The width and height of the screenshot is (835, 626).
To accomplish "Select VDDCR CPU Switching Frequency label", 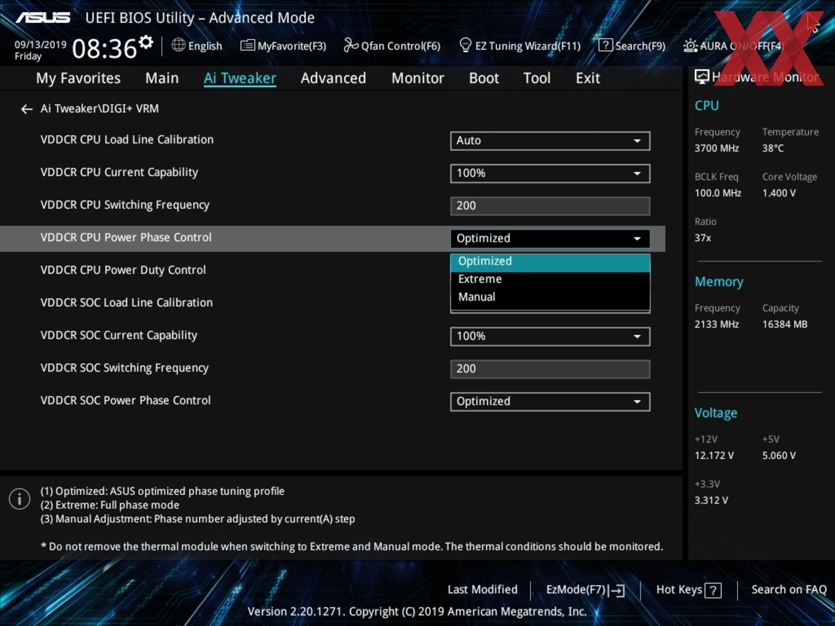I will [125, 205].
